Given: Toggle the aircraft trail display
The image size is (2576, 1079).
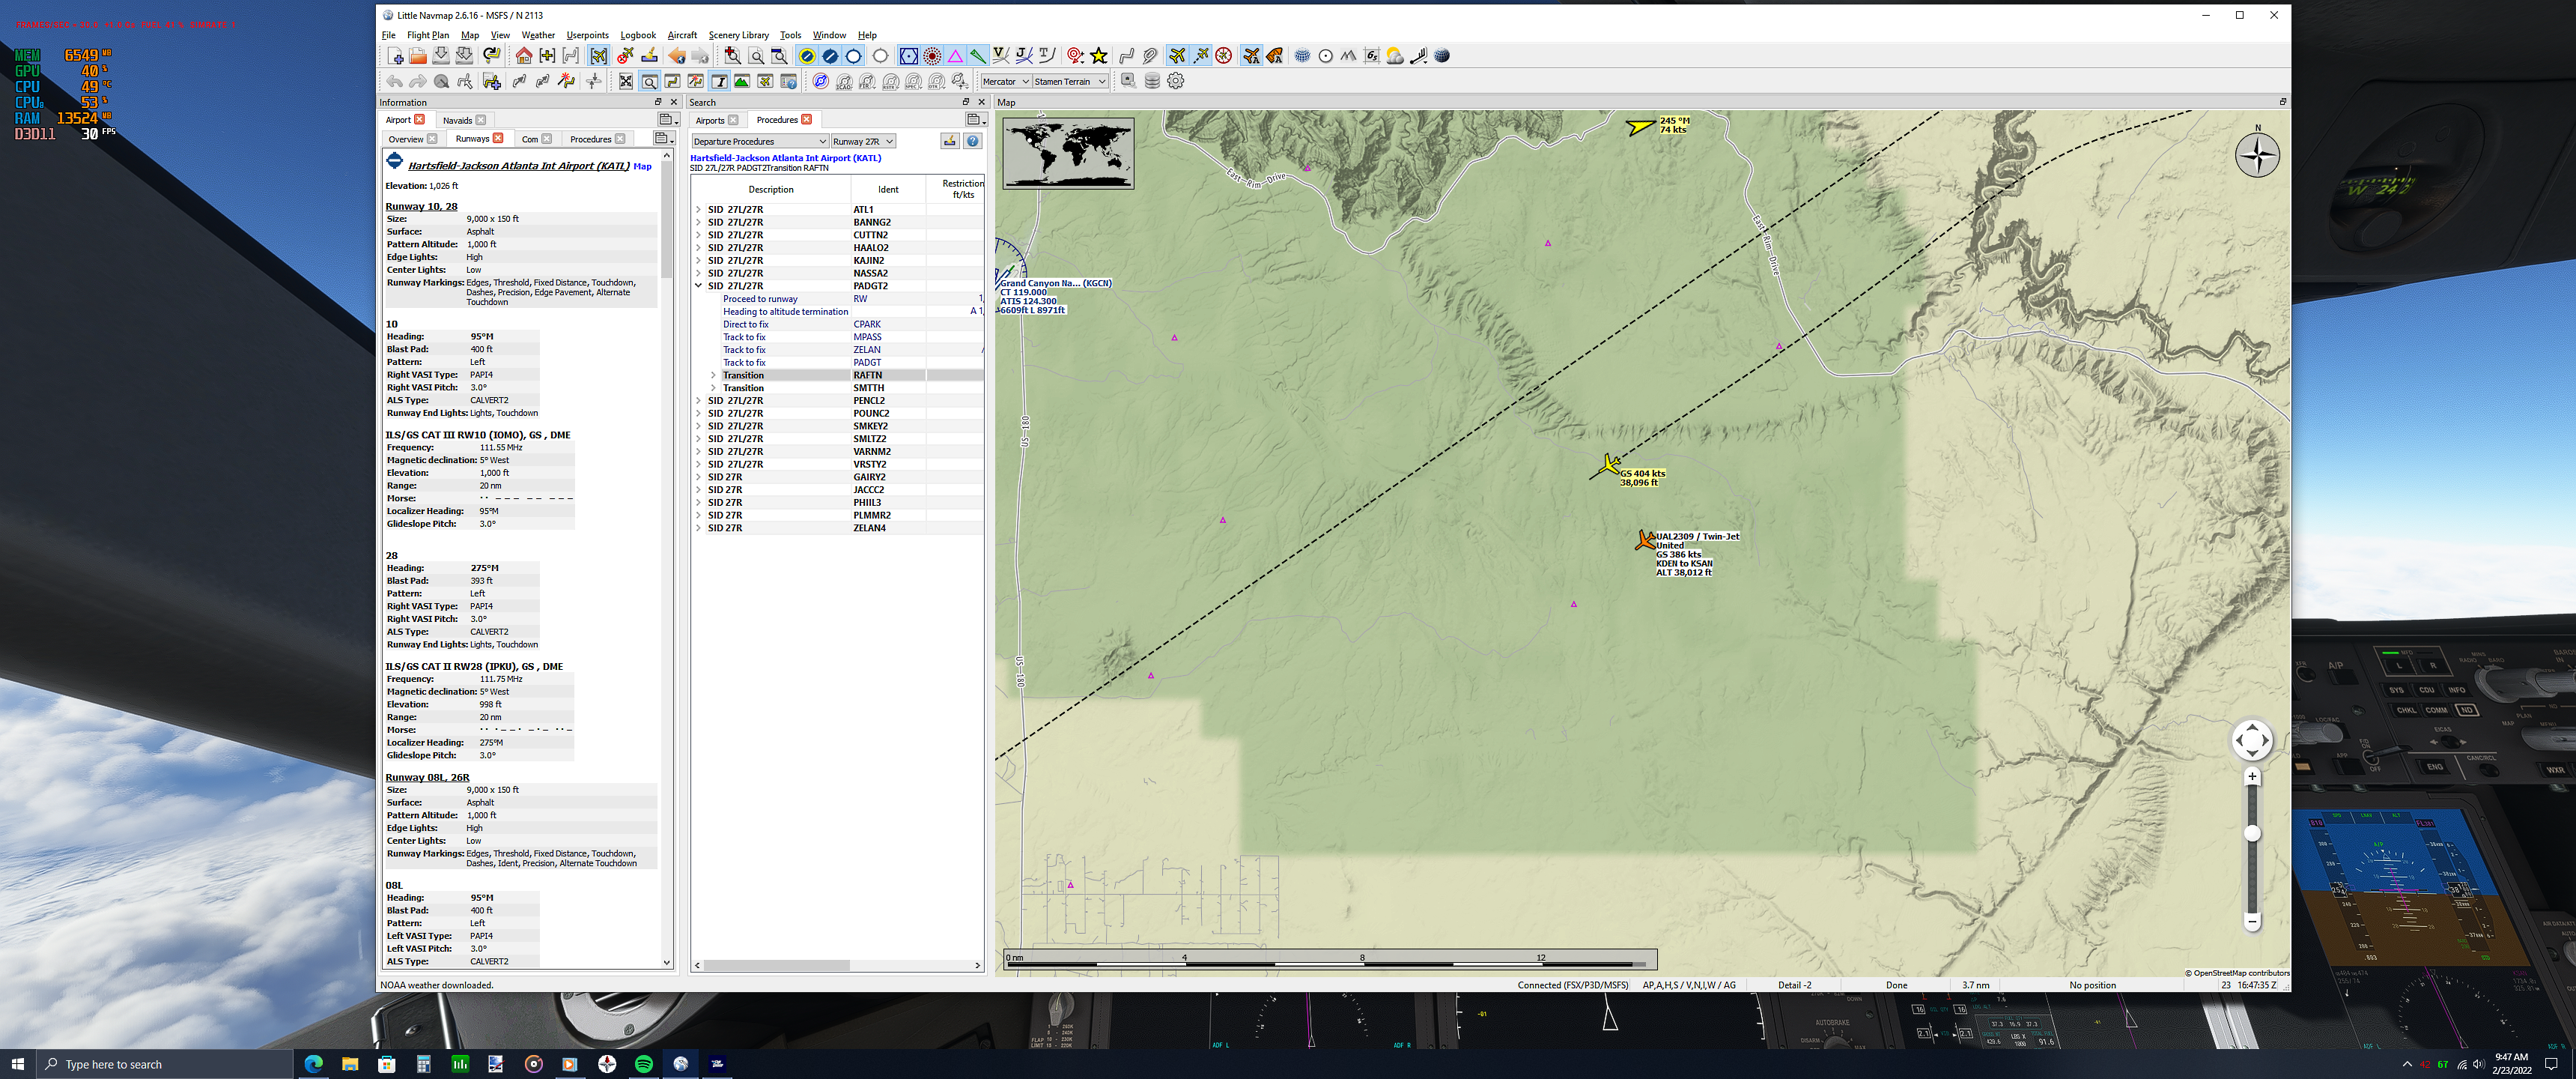Looking at the screenshot, I should click(1201, 56).
